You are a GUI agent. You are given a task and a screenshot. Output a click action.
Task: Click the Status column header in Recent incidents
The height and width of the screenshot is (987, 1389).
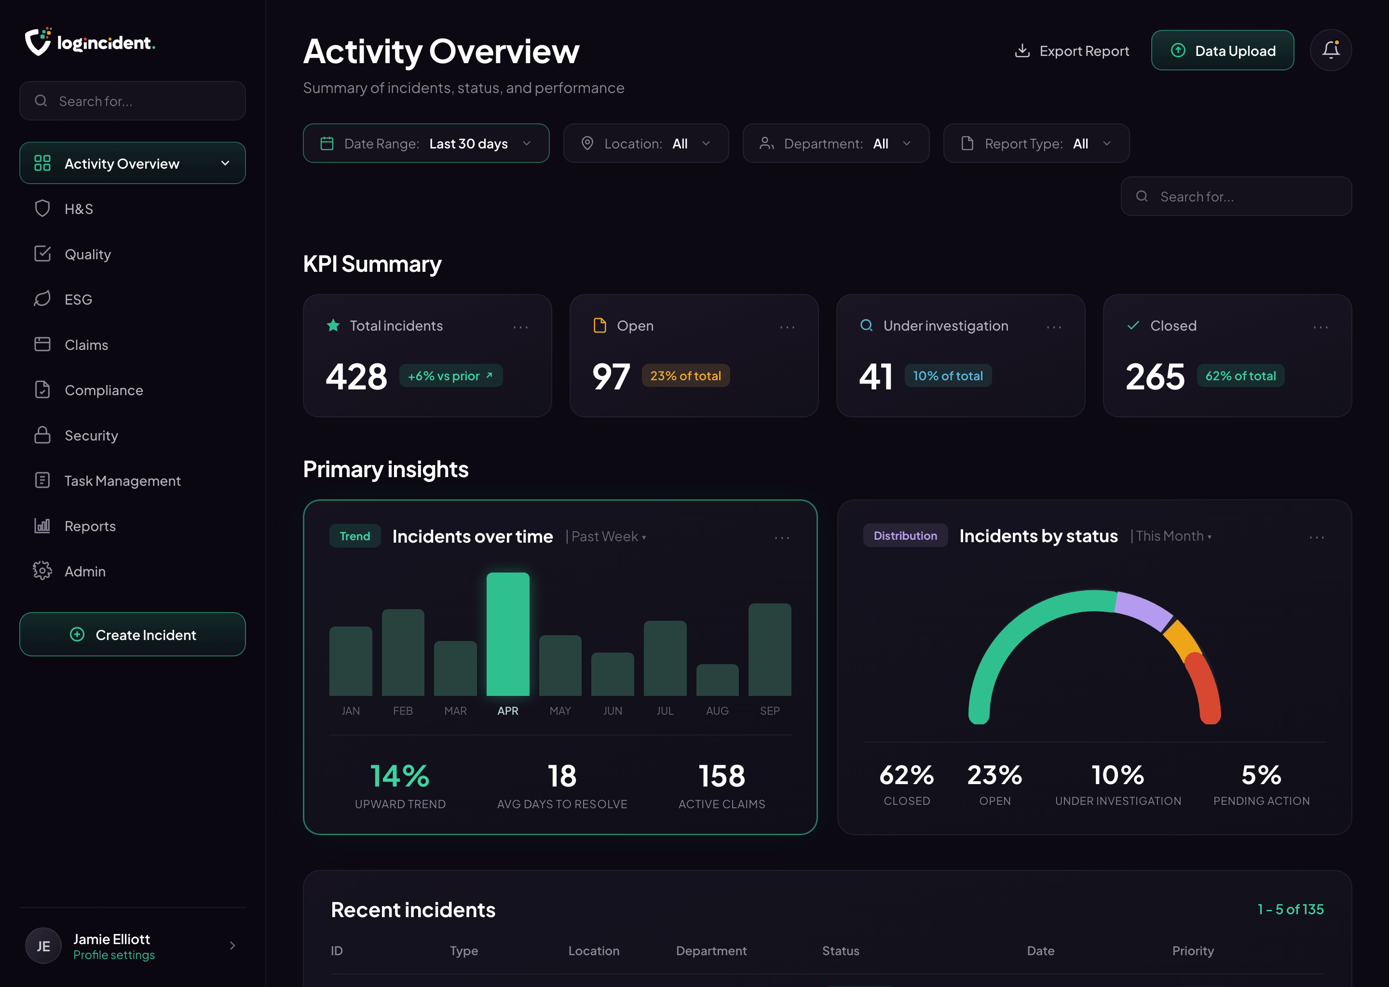841,950
